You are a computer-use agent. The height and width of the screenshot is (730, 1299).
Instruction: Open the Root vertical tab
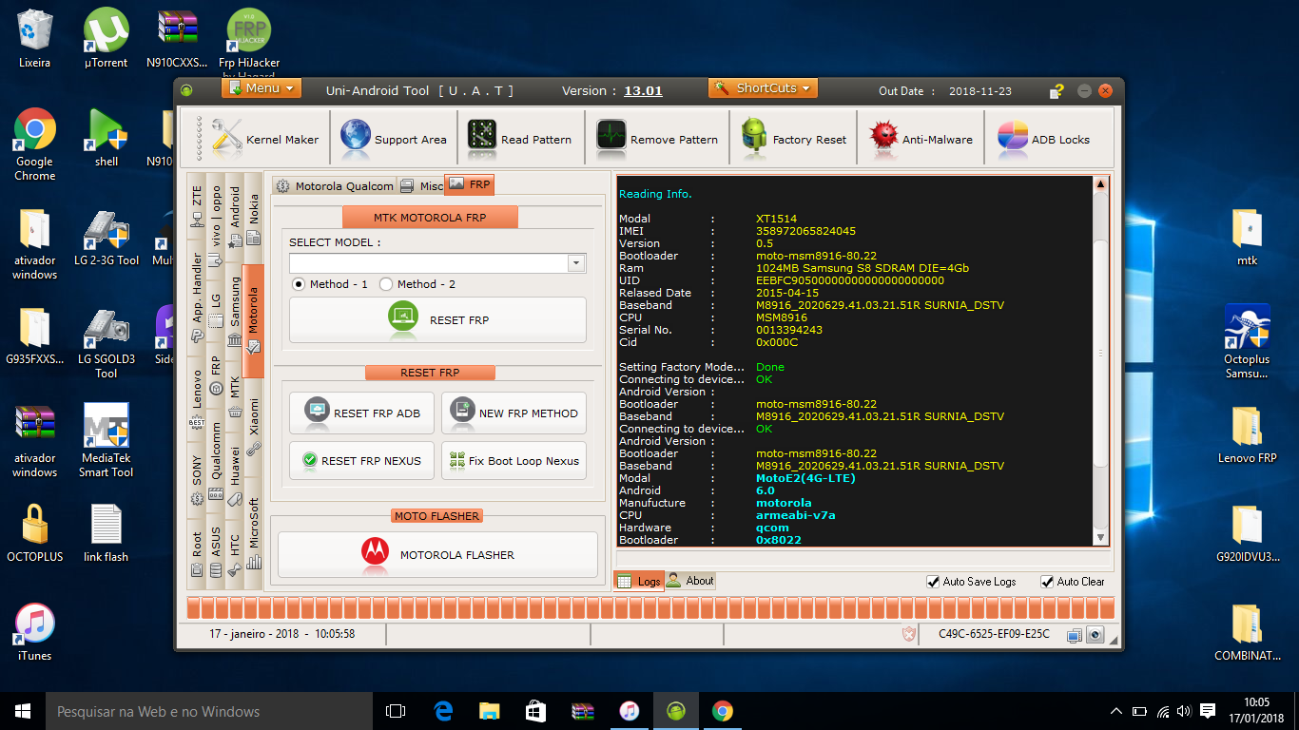click(x=197, y=554)
